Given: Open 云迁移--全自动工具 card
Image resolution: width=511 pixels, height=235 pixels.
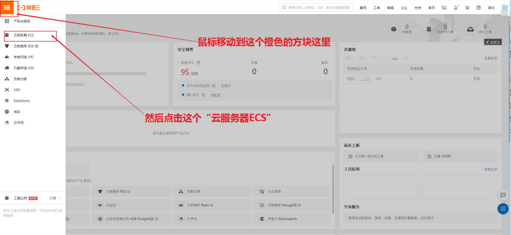Looking at the screenshot, I should tap(381, 156).
